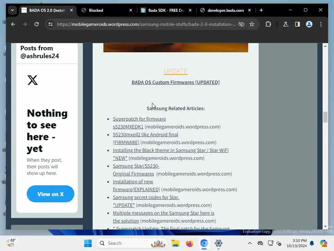Open Chromium browser taskbar icon
The width and height of the screenshot is (334, 251).
click(x=204, y=243)
